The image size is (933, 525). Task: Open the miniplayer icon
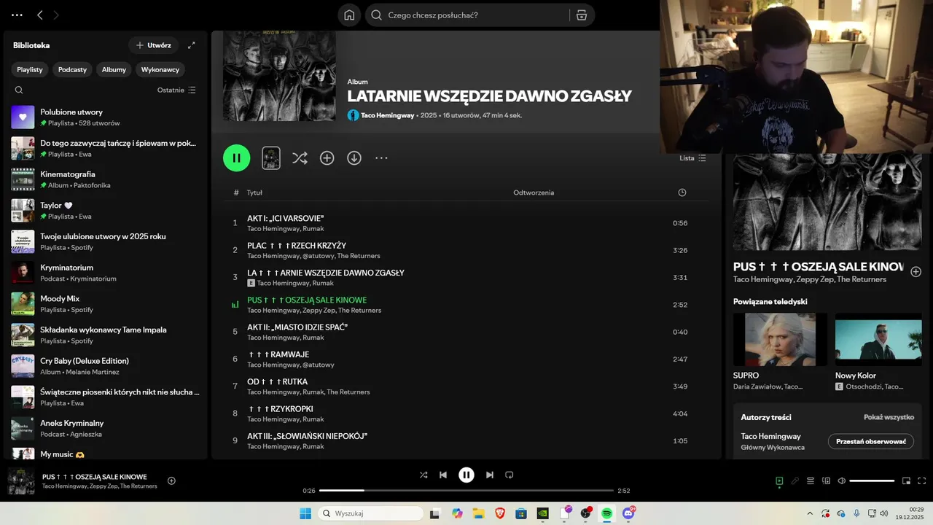click(x=906, y=481)
